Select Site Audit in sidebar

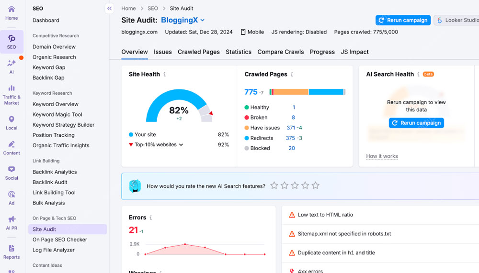point(68,229)
